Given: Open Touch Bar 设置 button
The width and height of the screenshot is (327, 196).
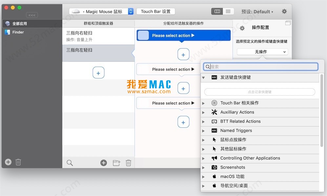Looking at the screenshot, I should pyautogui.click(x=155, y=11).
